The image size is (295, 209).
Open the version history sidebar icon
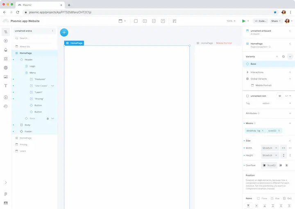tap(6, 107)
